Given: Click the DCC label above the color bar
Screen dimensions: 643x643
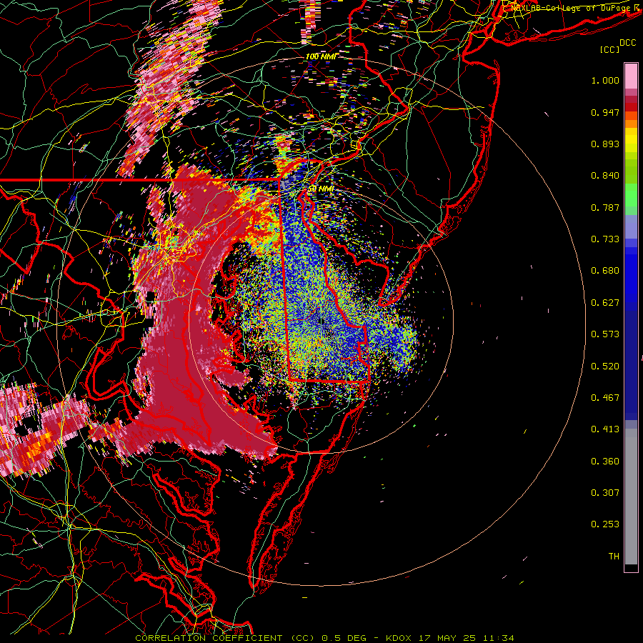Looking at the screenshot, I should pyautogui.click(x=628, y=43).
